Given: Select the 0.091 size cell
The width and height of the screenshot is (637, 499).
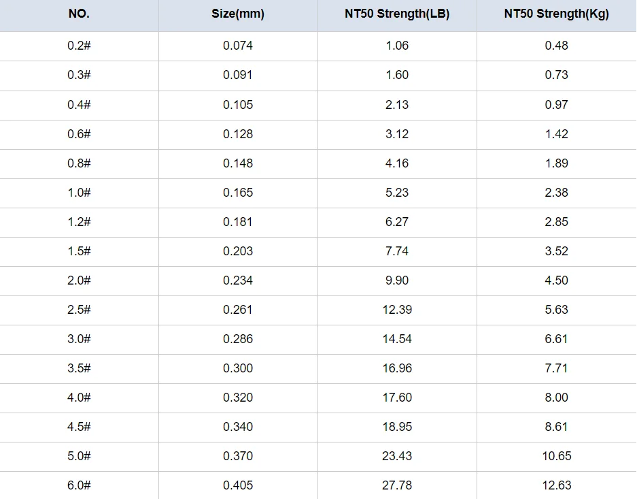Looking at the screenshot, I should pos(238,75).
